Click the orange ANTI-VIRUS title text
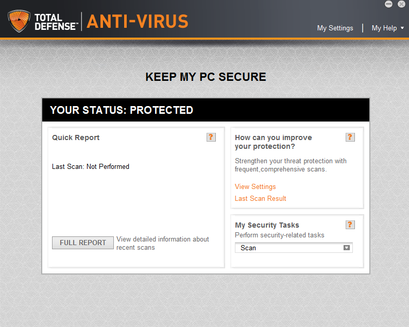 [137, 22]
